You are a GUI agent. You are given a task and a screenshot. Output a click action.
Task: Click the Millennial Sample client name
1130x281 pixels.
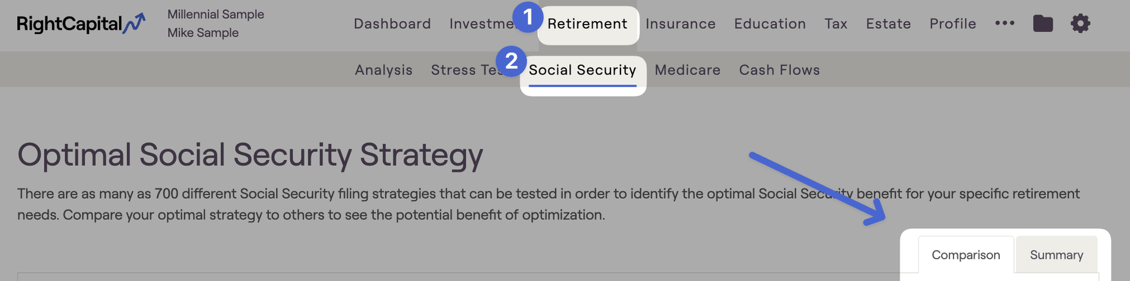[215, 14]
